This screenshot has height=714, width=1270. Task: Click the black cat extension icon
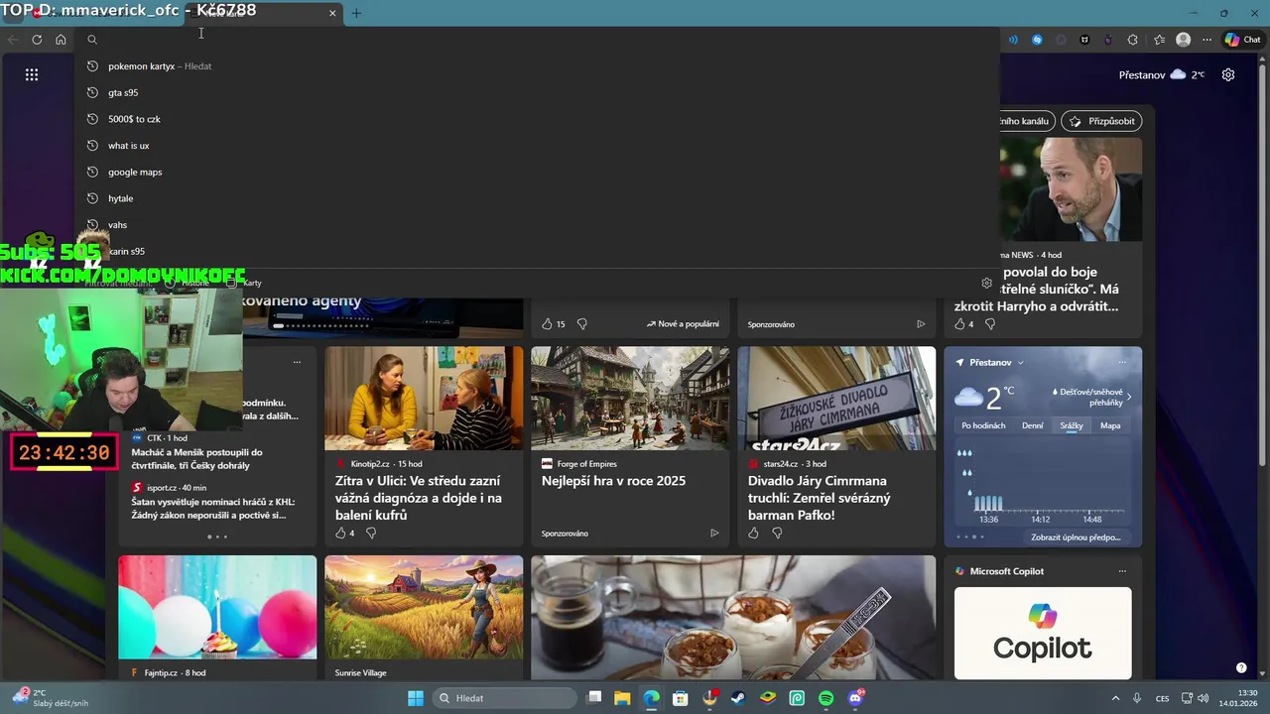tap(1084, 40)
